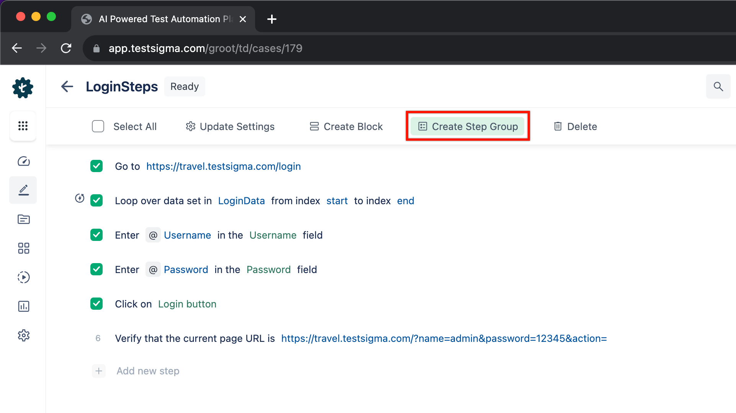This screenshot has height=413, width=736.
Task: Open the run results play icon
Action: [x=24, y=277]
